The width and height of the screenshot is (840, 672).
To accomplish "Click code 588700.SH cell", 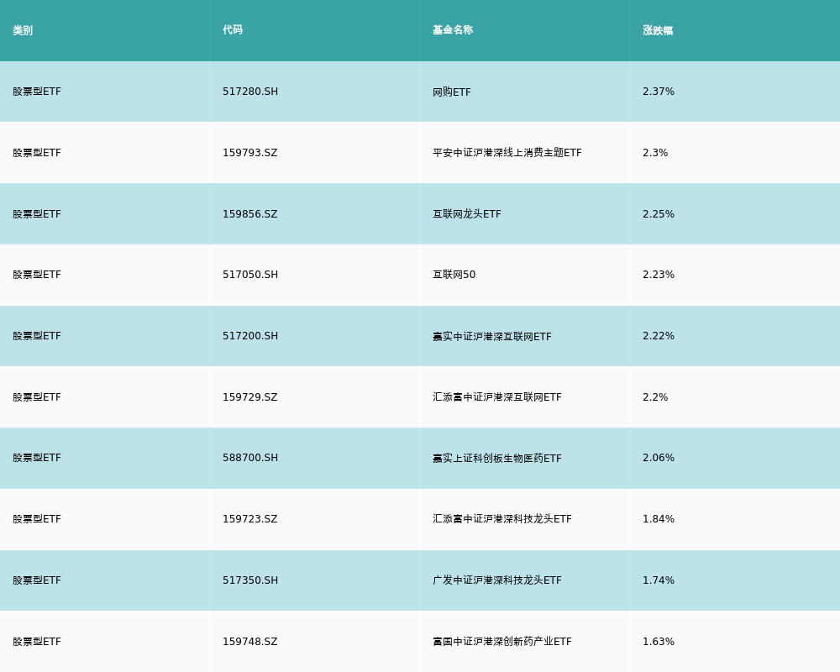I will point(250,458).
